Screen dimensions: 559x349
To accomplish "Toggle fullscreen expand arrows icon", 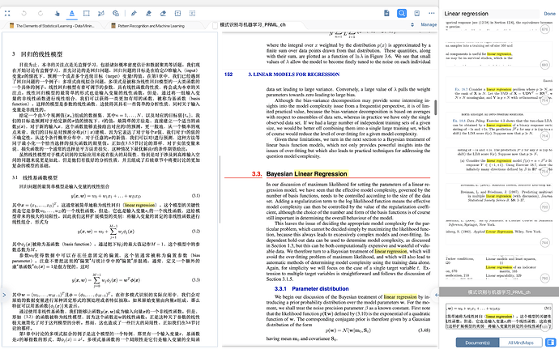I will click(7, 14).
